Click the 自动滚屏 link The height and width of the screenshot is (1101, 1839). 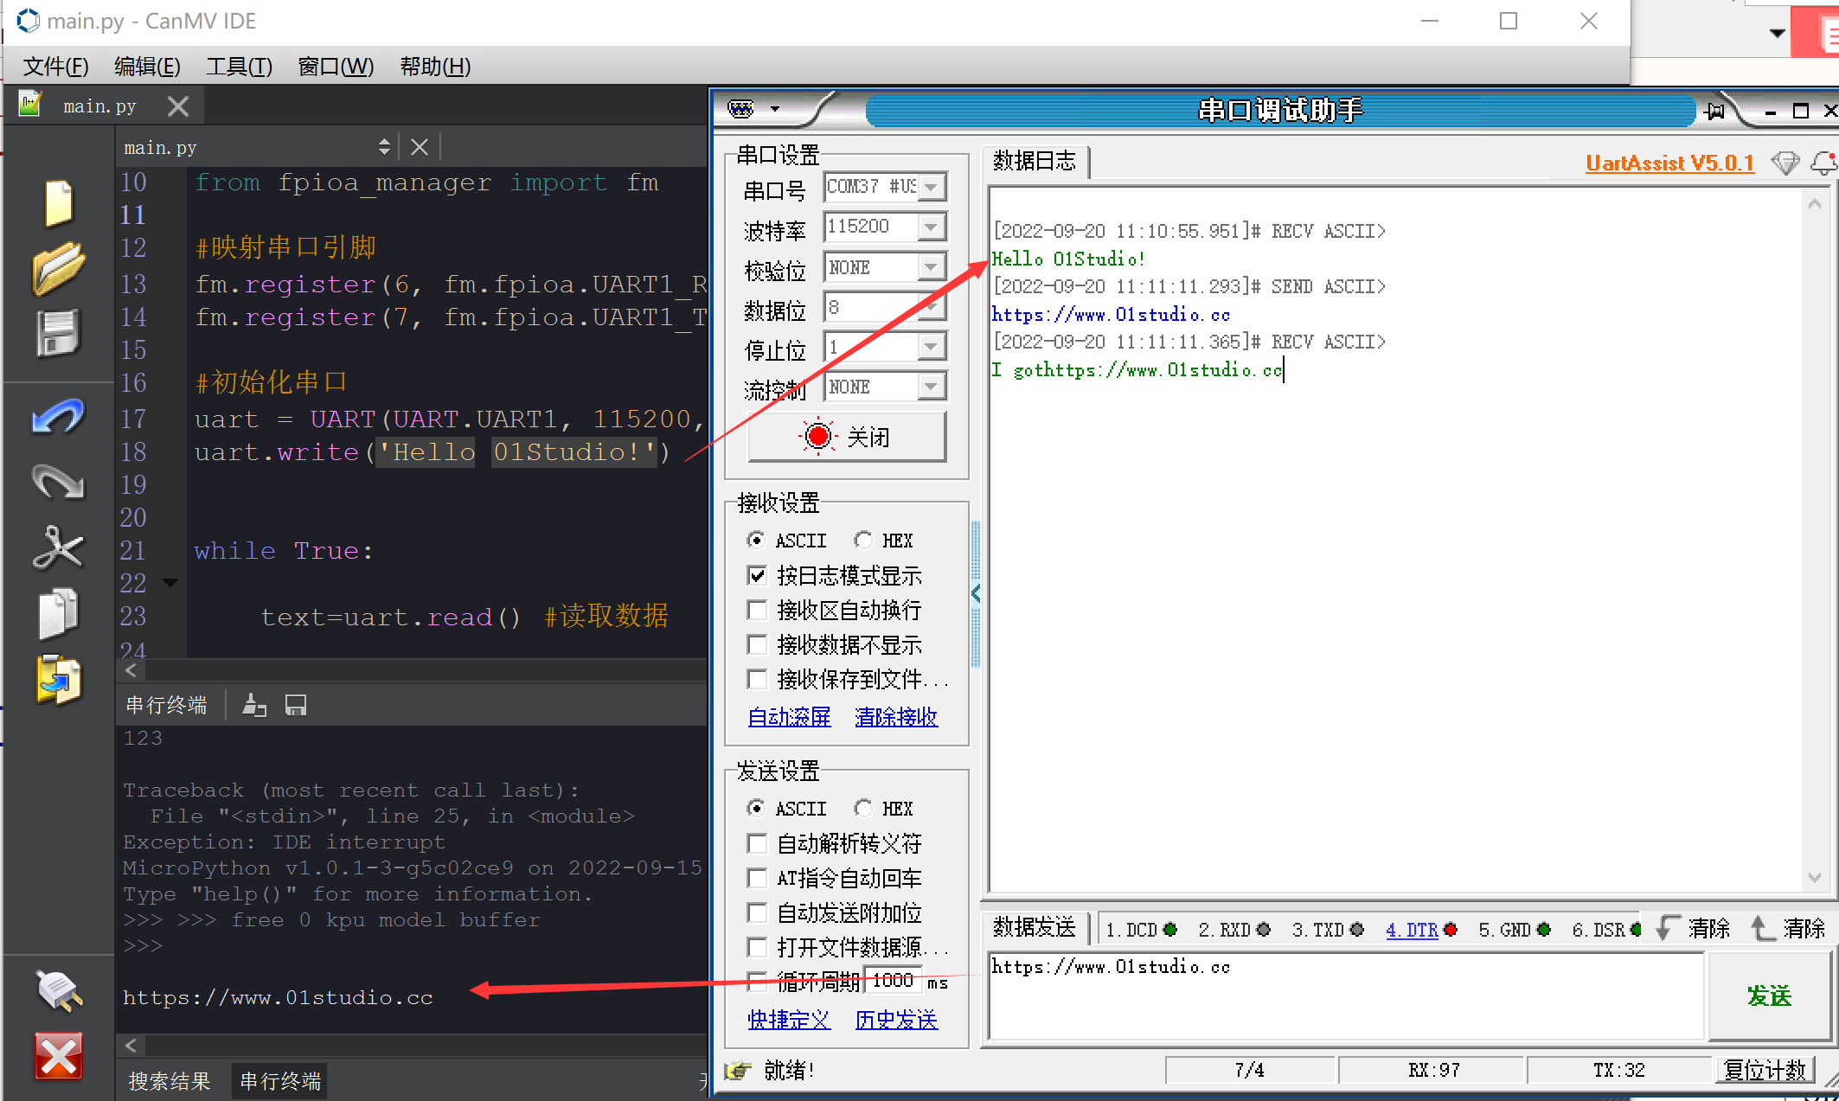pyautogui.click(x=789, y=717)
